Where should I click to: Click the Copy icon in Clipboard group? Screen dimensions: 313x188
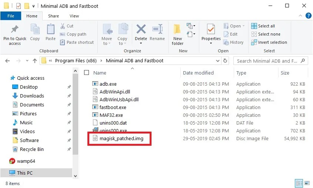(35, 30)
